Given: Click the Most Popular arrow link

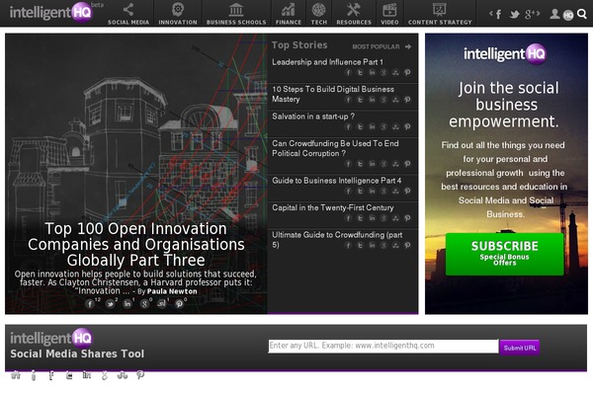Looking at the screenshot, I should (381, 46).
